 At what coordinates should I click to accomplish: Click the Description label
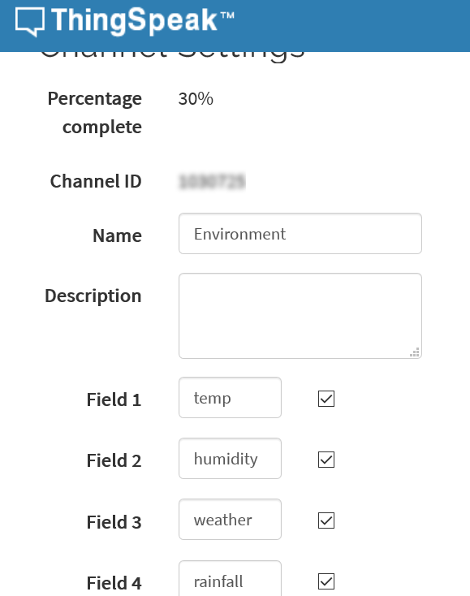point(93,296)
